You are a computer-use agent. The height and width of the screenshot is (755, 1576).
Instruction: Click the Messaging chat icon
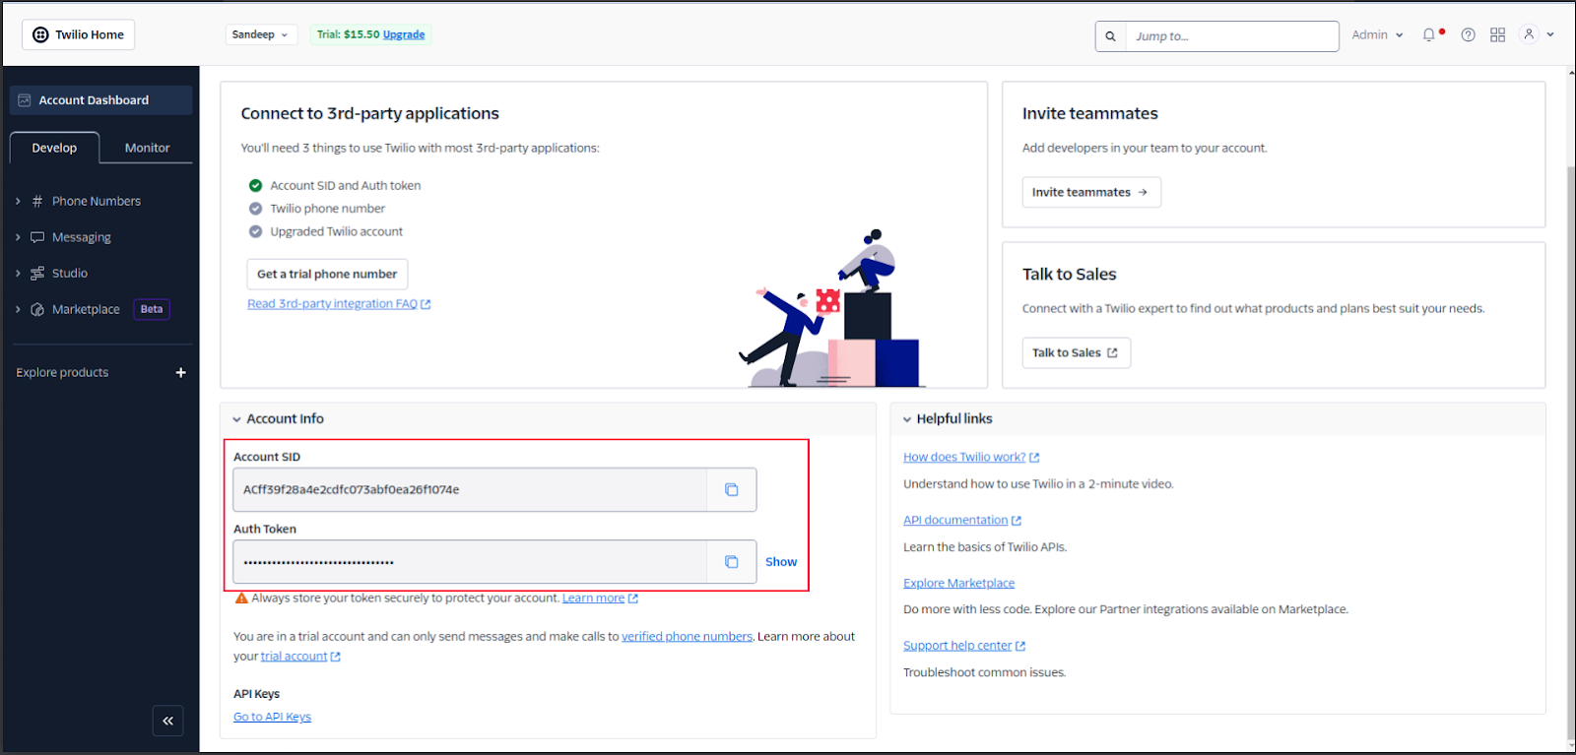(x=37, y=237)
